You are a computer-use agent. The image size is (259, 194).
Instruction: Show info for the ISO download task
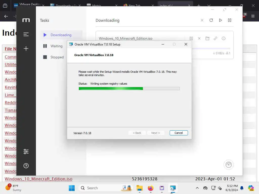224,38
